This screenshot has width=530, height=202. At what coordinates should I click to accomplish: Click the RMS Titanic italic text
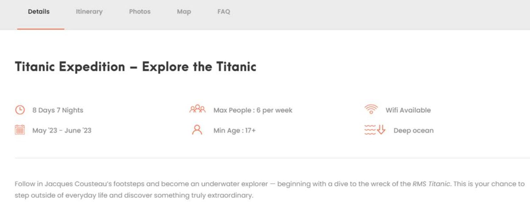coord(432,184)
